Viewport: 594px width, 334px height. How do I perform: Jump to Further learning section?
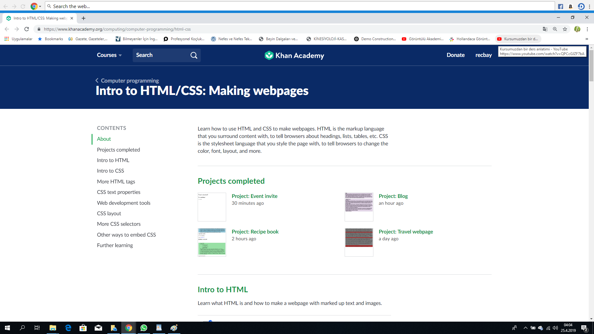115,245
